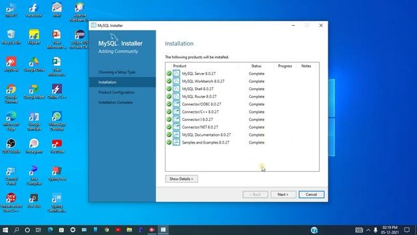Select the Mail desktop icon
Screen dimensions: 417x235
click(x=57, y=10)
